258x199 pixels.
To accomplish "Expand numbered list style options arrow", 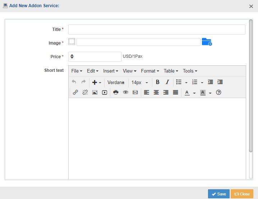I will click(x=202, y=83).
